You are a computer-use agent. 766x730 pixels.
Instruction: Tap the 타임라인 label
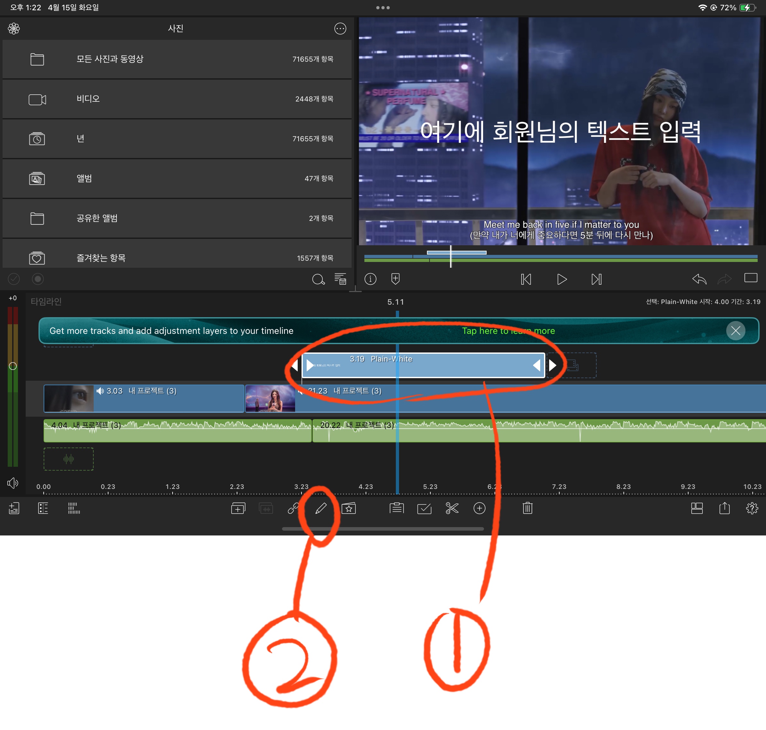[46, 301]
